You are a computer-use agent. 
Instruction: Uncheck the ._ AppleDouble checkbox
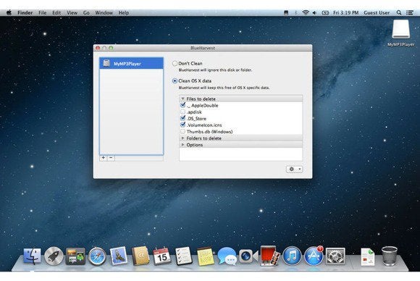183,105
